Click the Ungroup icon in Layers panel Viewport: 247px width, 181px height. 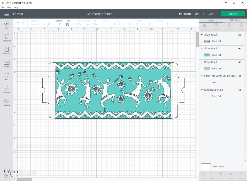[x=216, y=25]
